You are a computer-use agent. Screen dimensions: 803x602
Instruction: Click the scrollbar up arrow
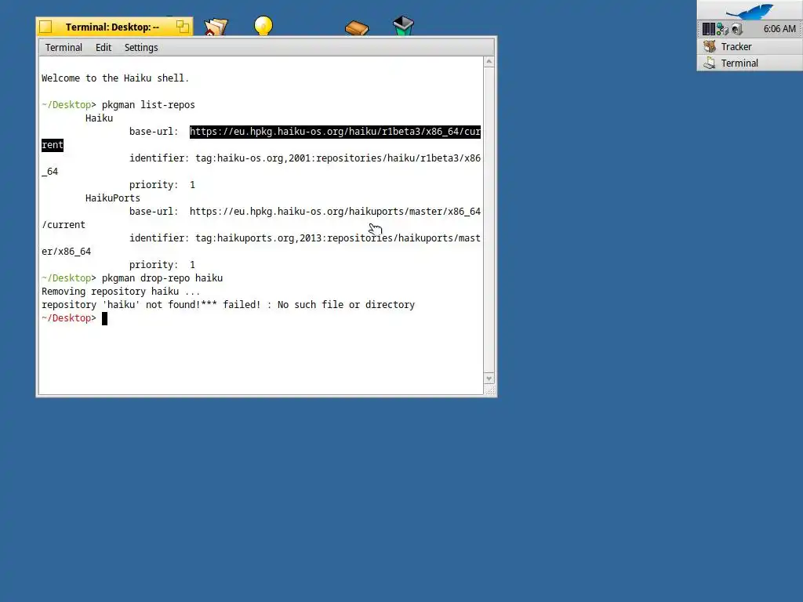[x=489, y=62]
